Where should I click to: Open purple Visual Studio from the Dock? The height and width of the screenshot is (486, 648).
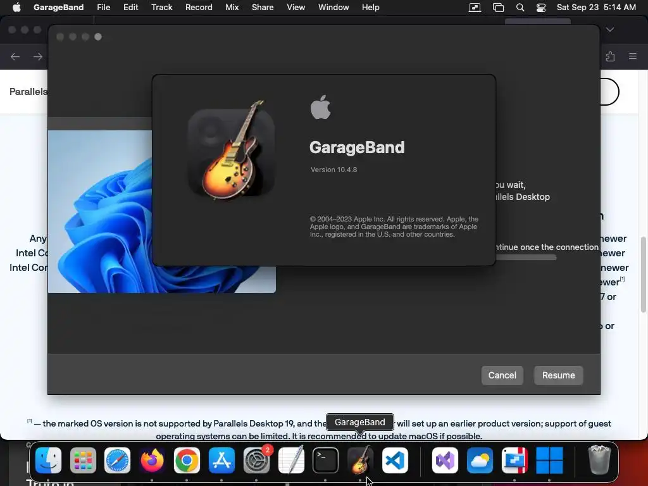pos(445,461)
